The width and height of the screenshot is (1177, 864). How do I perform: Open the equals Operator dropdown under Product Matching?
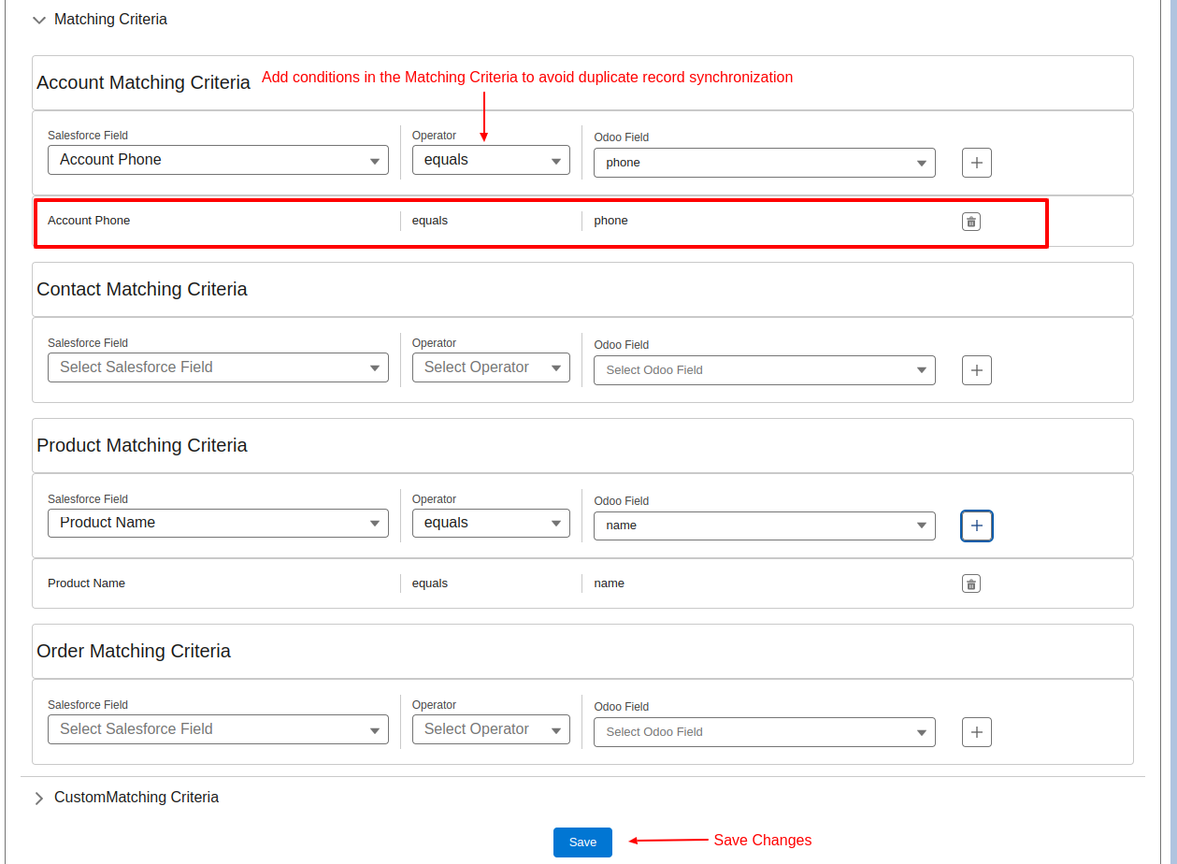tap(491, 522)
